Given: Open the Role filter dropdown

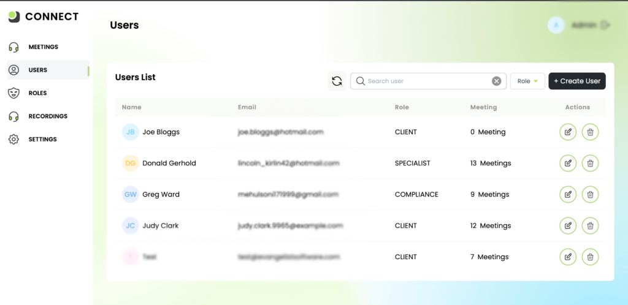Looking at the screenshot, I should (x=527, y=81).
